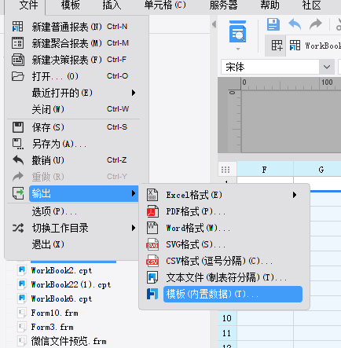Select Form10.frm in file tree
The width and height of the screenshot is (341, 348).
point(54,313)
